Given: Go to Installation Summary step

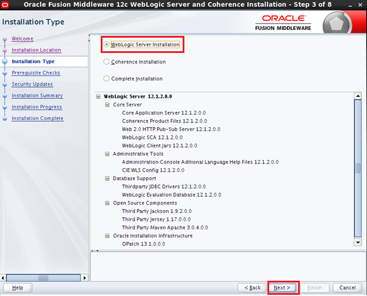Looking at the screenshot, I should click(x=37, y=96).
